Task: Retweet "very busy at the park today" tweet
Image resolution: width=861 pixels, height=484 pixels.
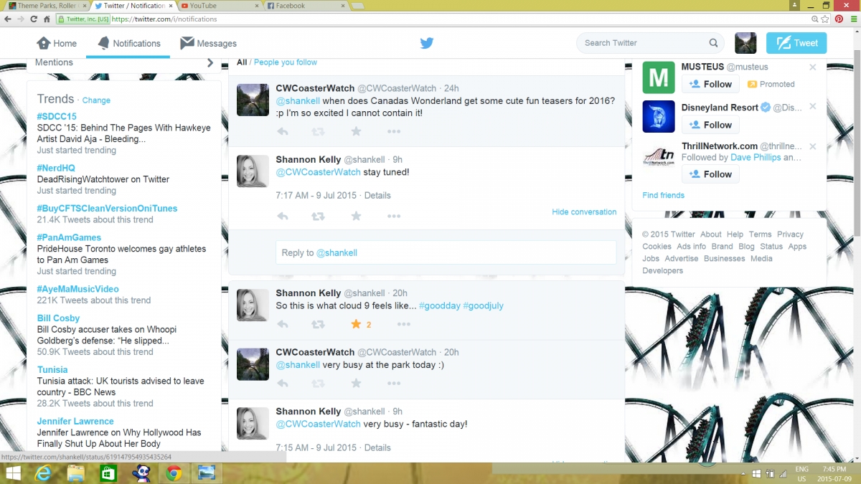Action: 319,384
